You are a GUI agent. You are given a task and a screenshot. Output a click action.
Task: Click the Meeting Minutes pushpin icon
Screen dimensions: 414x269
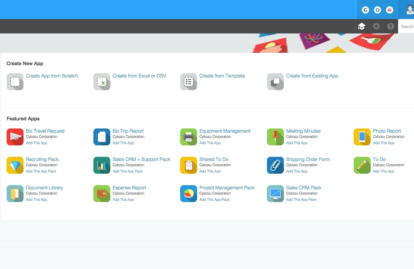[x=275, y=137]
